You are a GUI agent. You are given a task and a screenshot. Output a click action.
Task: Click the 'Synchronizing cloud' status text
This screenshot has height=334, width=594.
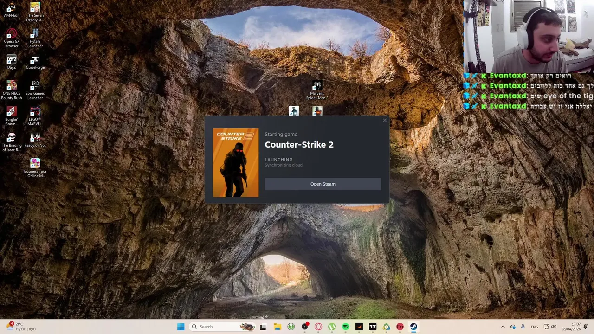pos(283,165)
